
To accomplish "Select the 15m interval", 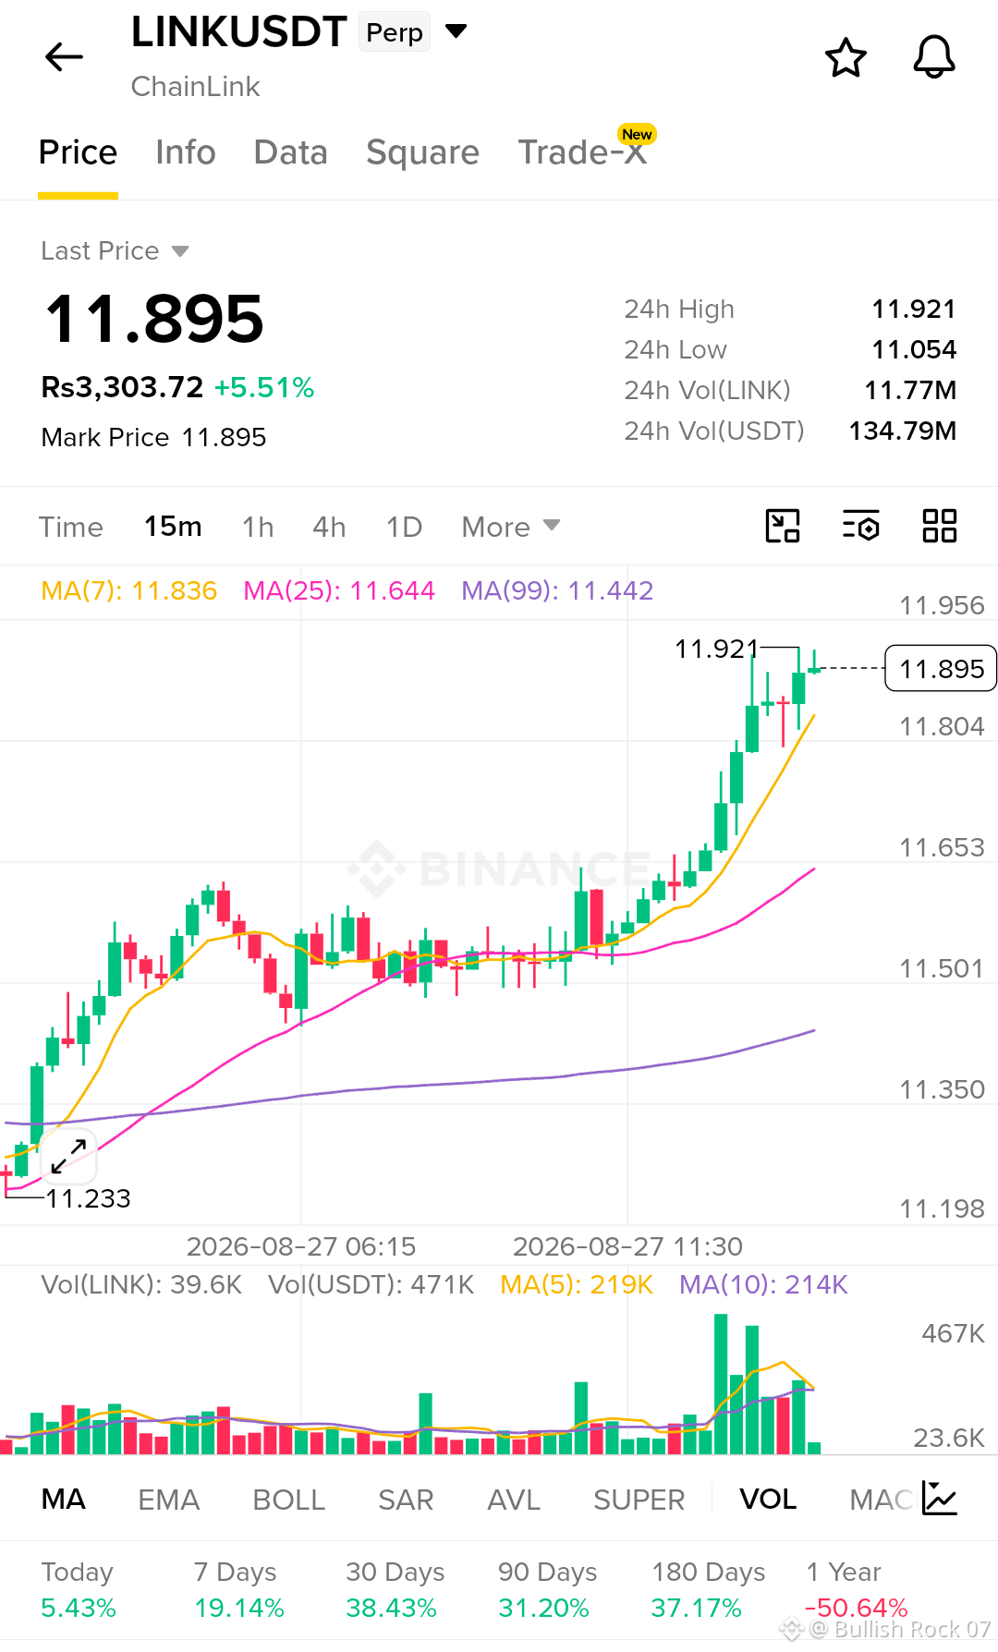I will pyautogui.click(x=173, y=527).
